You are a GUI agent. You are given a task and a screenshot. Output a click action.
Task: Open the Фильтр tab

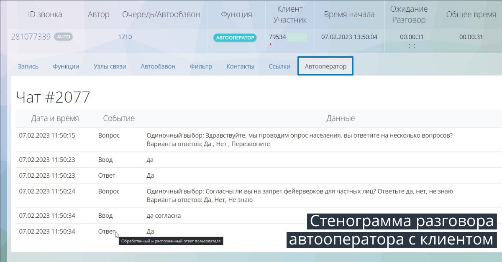201,66
